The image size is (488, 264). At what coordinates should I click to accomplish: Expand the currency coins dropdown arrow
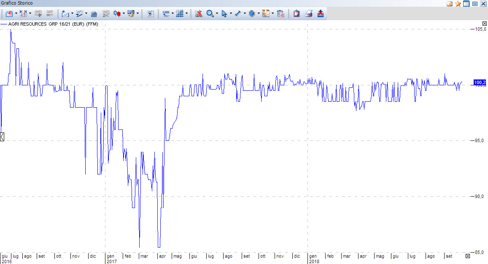(x=138, y=13)
